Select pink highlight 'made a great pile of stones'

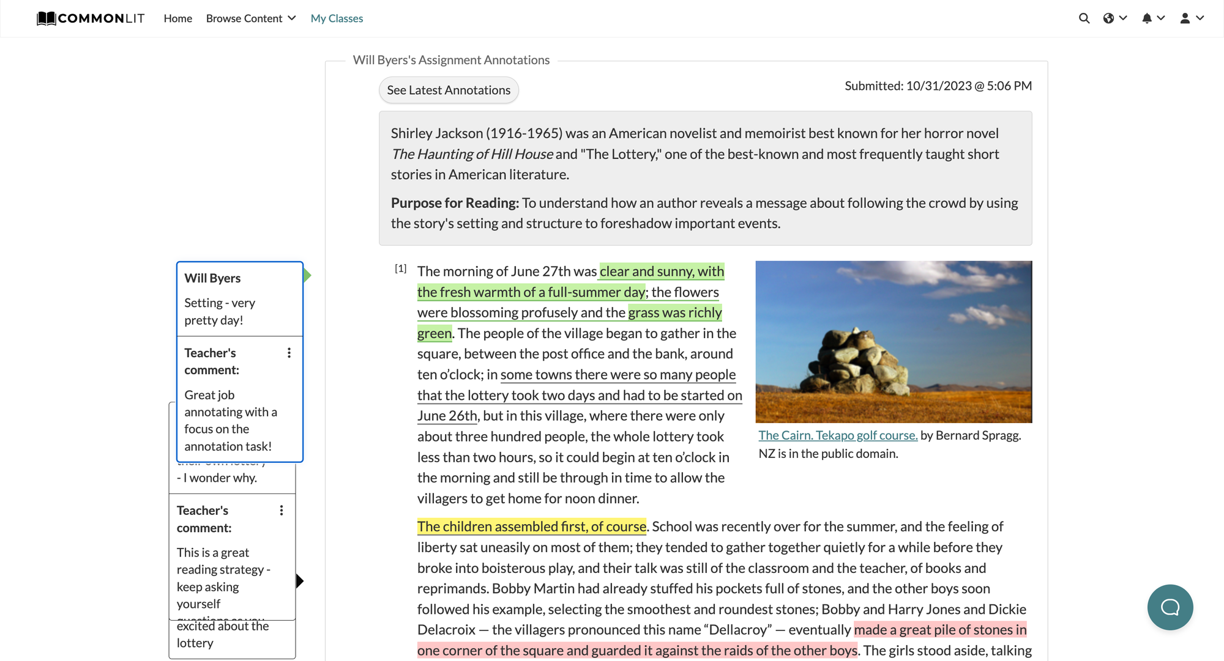[x=940, y=630]
